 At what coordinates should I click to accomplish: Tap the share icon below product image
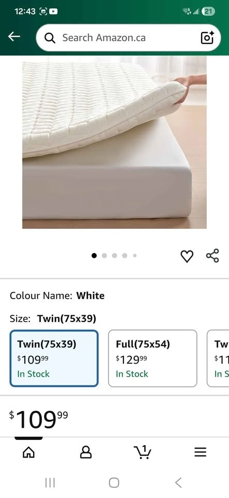click(x=212, y=256)
